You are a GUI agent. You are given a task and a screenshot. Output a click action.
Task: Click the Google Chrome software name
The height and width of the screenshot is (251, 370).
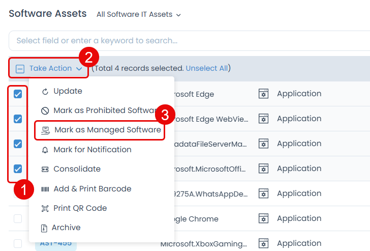pos(196,219)
